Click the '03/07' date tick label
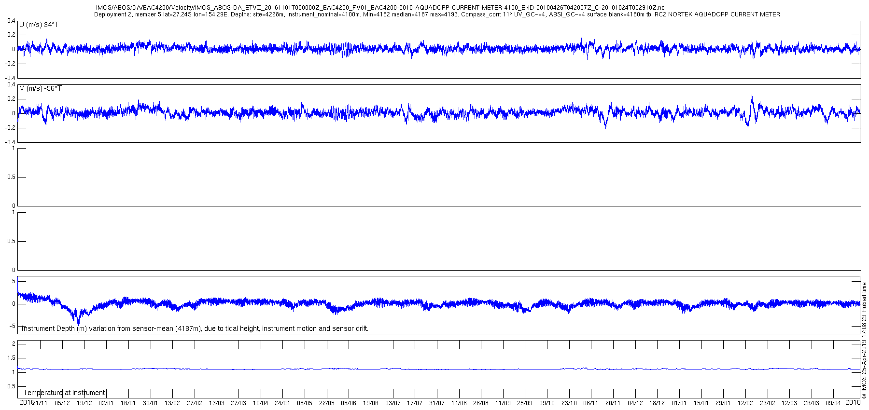 click(x=393, y=403)
